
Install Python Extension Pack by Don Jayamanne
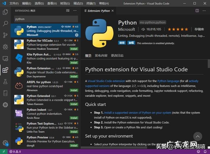tap(74, 77)
